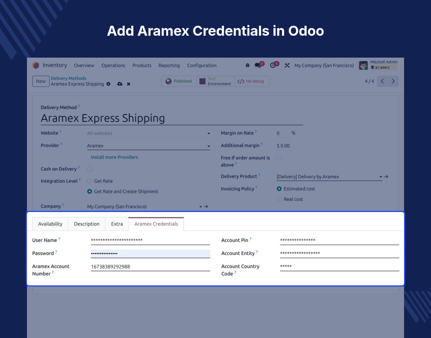Select the Aramex Credentials tab

[x=156, y=224]
